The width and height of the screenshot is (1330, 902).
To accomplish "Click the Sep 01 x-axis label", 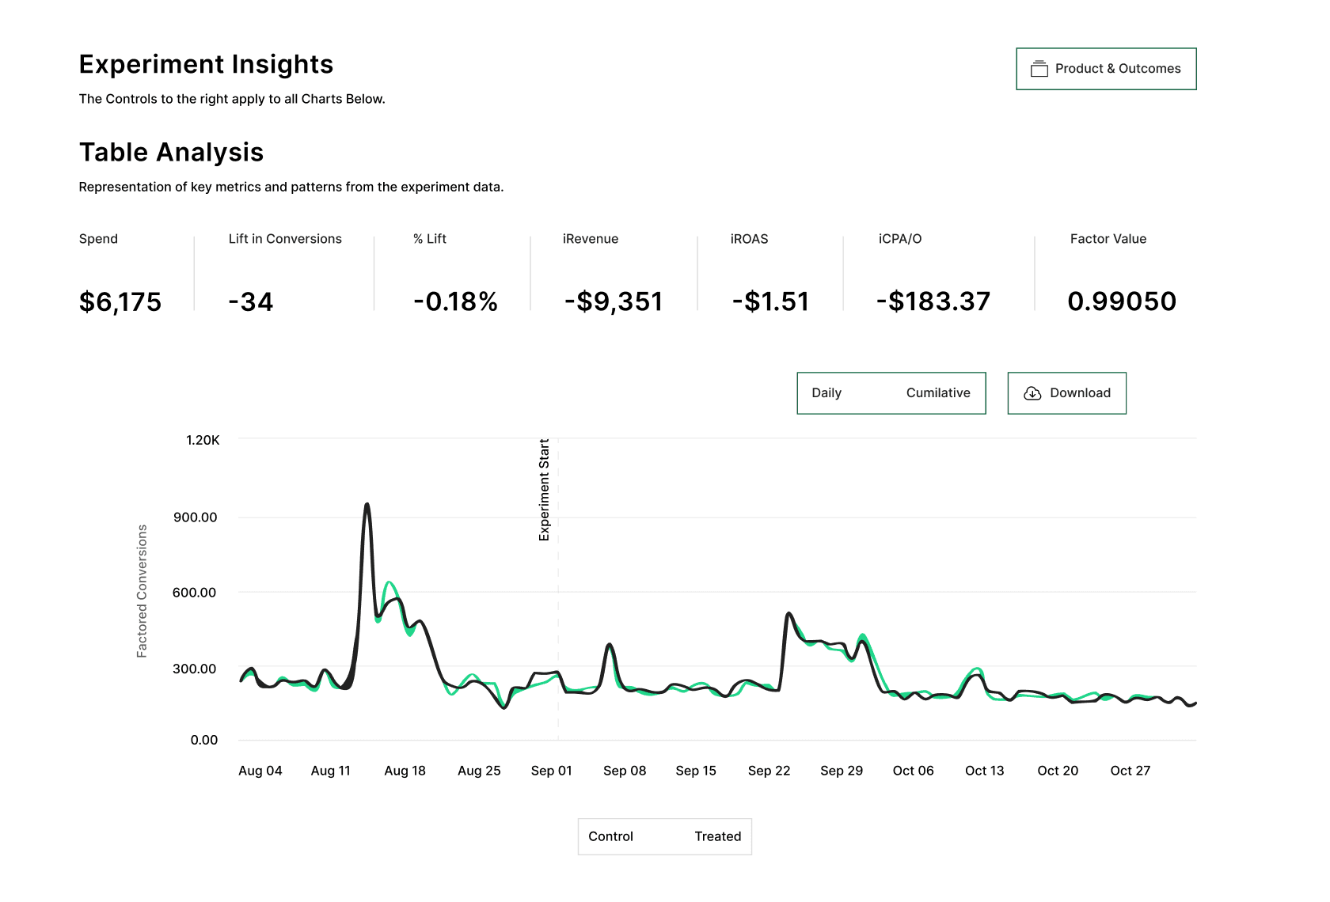I will pos(551,771).
